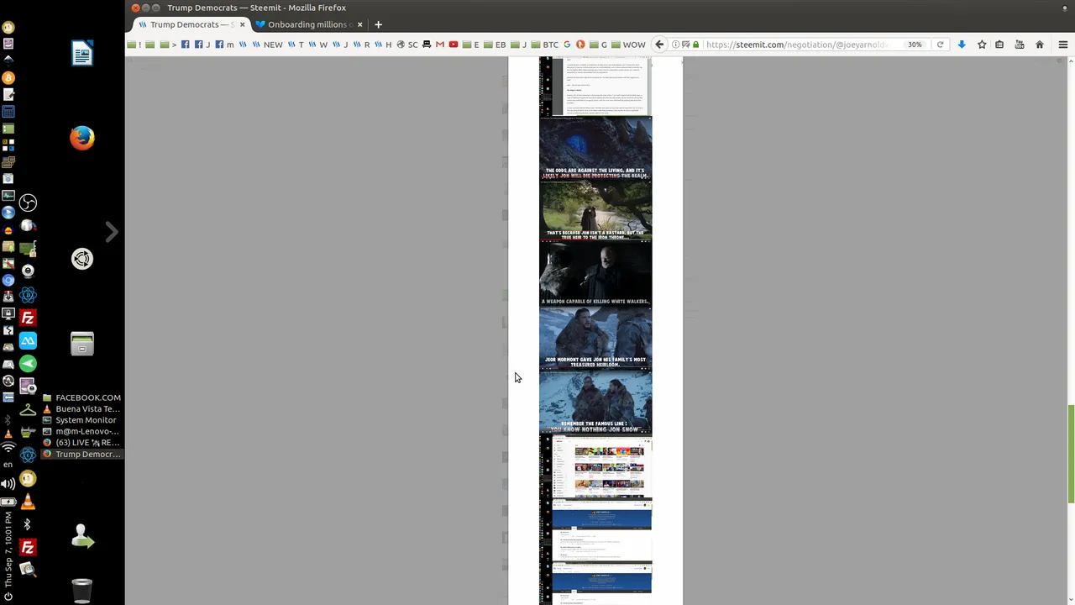This screenshot has height=605, width=1075.
Task: Switch to Trump Democr... window entry
Action: [x=81, y=454]
